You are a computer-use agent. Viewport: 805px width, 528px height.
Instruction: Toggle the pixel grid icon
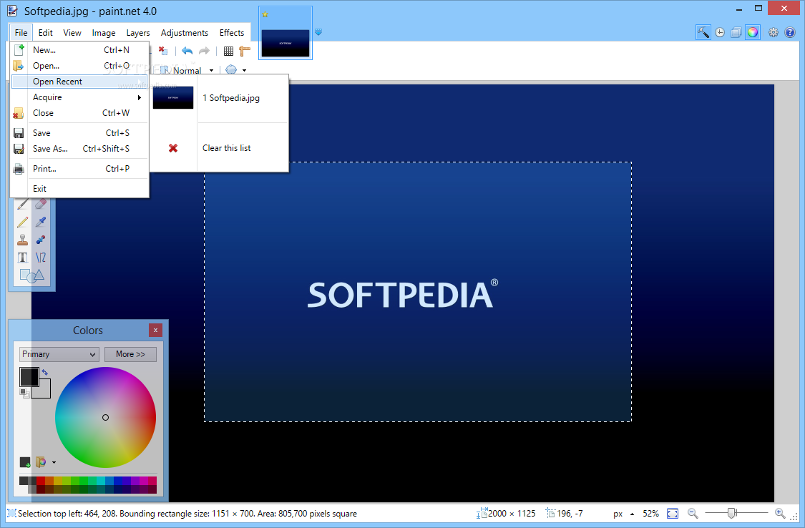[x=228, y=51]
